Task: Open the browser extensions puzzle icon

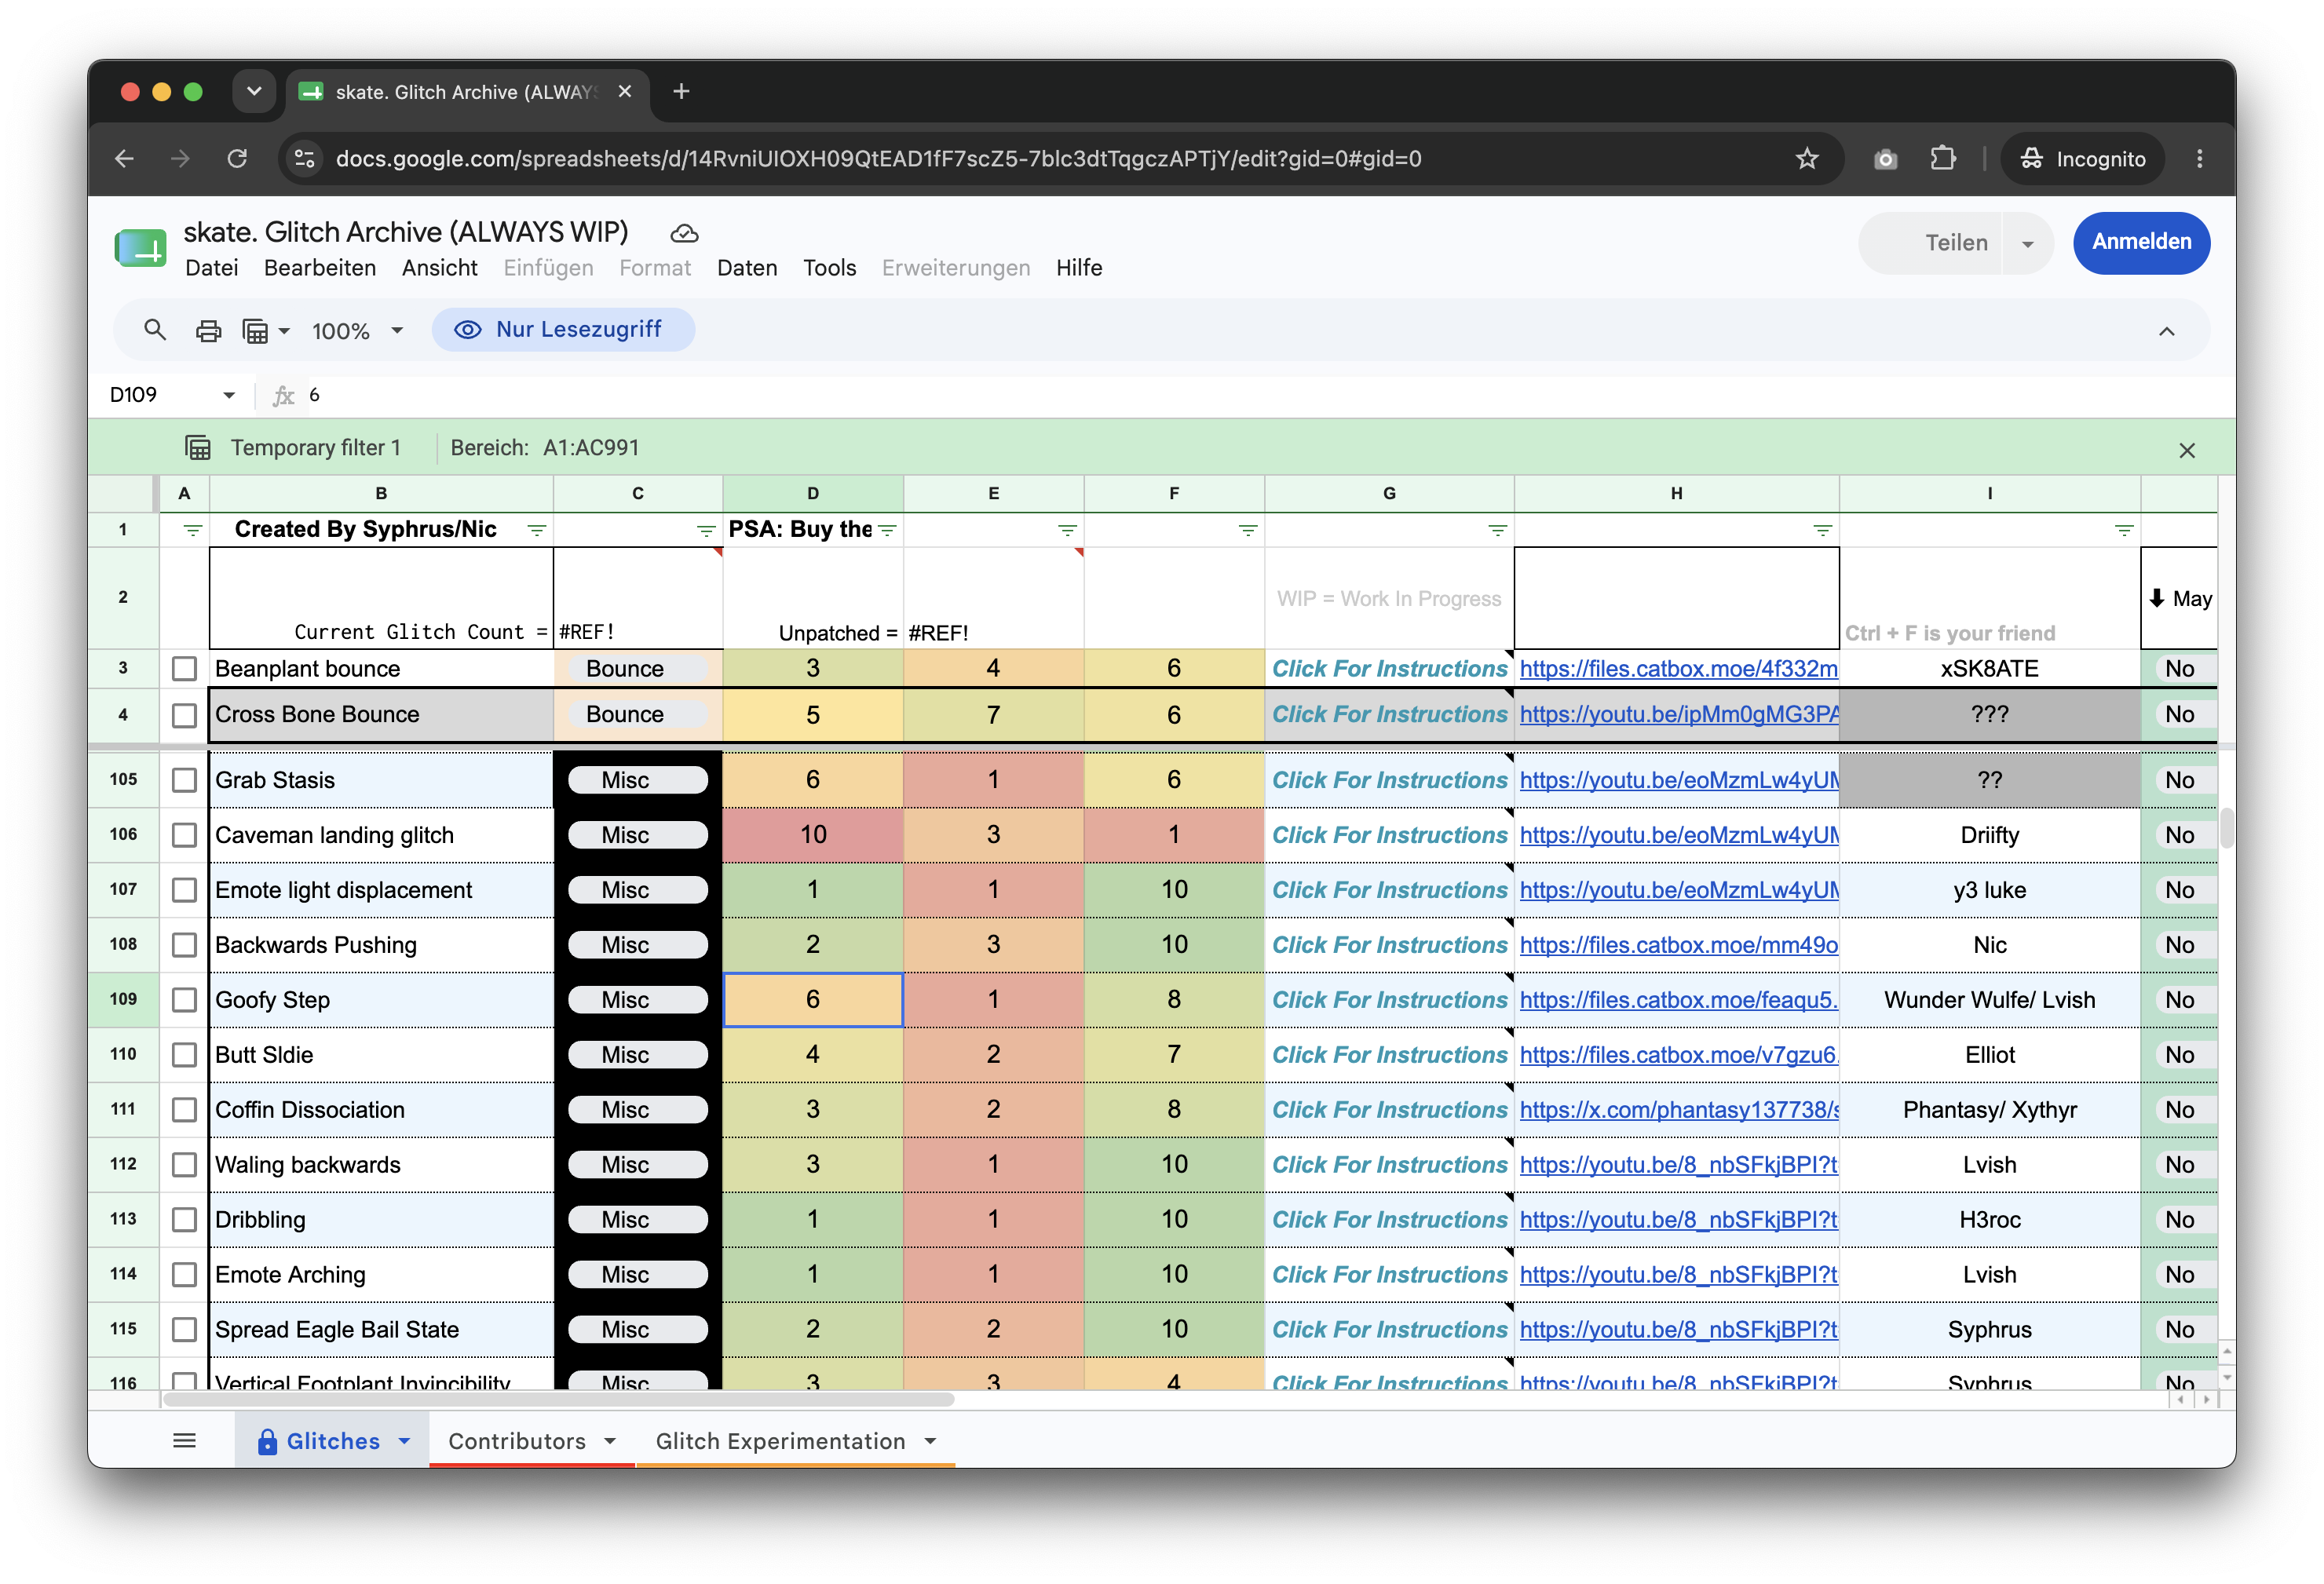Action: click(1942, 158)
